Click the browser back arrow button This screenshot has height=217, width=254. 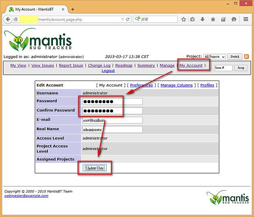(x=8, y=19)
